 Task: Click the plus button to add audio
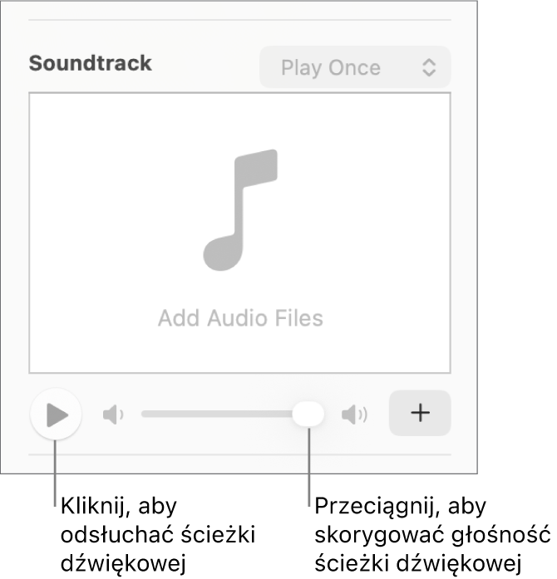click(420, 413)
